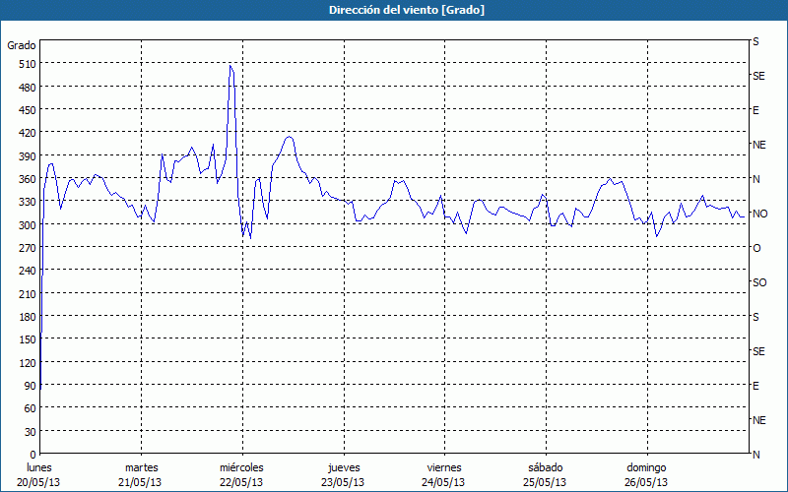The image size is (788, 492).
Task: Click the 180 degree axis label
Action: click(x=26, y=317)
